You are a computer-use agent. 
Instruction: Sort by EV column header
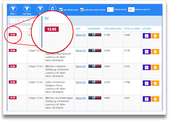(x=10, y=29)
